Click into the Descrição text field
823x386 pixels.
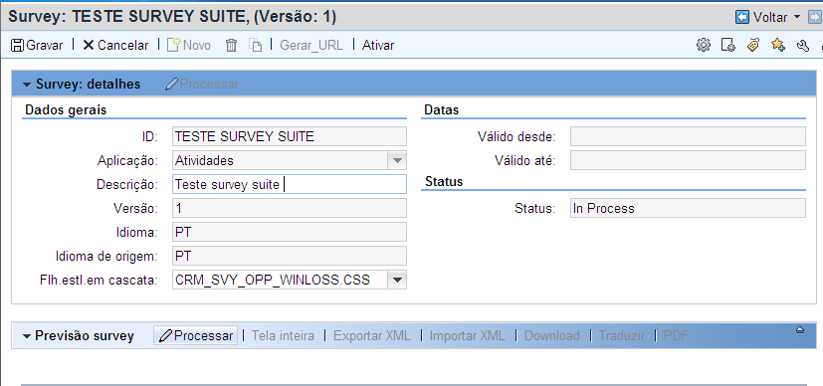pos(290,185)
